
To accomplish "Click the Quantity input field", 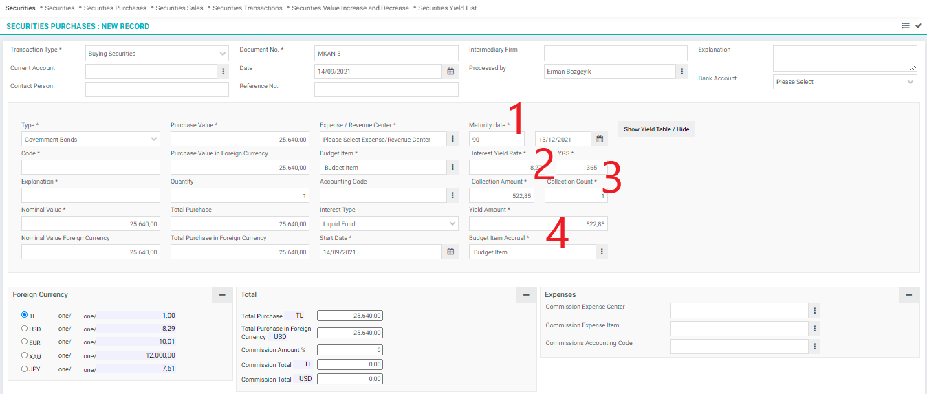I will (239, 196).
